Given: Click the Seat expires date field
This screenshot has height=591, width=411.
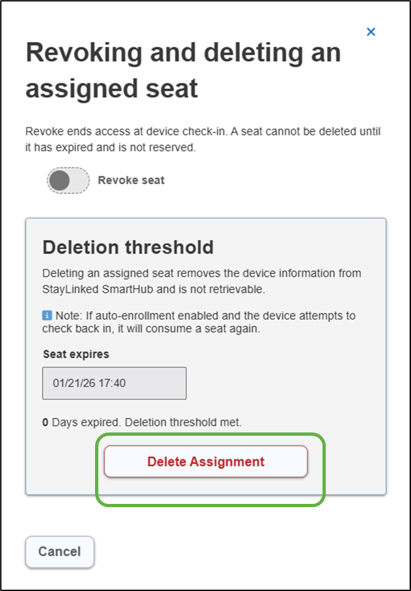Looking at the screenshot, I should (x=114, y=383).
